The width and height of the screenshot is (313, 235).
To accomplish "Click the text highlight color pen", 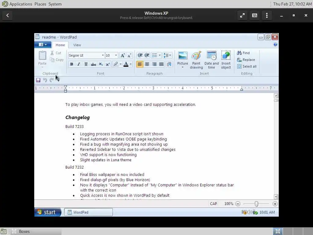I will pos(116,64).
